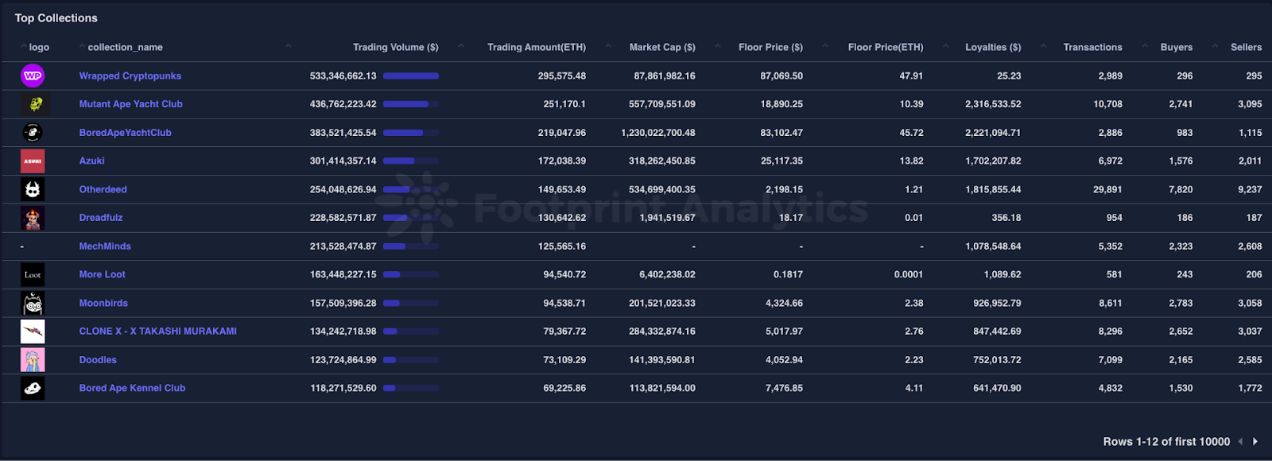Select the More Loot black Loot logo

(x=32, y=274)
